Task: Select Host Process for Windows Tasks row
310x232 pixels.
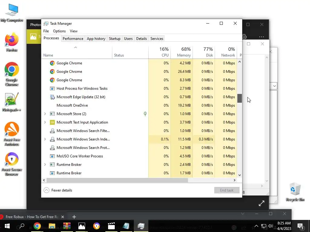Action: 139,89
